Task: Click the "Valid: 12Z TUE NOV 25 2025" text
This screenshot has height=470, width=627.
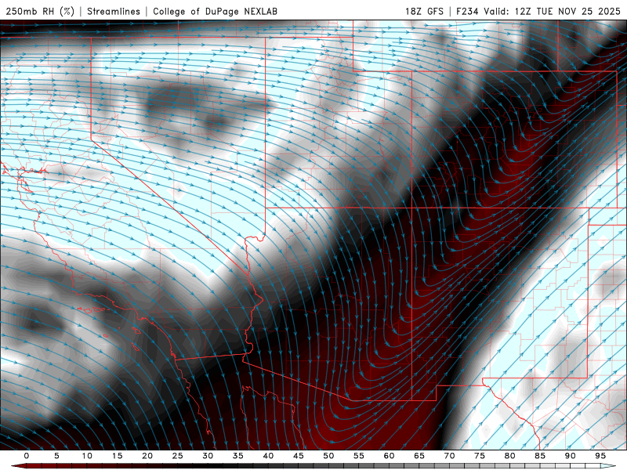Action: 553,11
